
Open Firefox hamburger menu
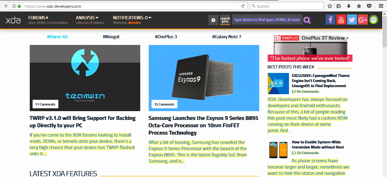click(x=381, y=6)
